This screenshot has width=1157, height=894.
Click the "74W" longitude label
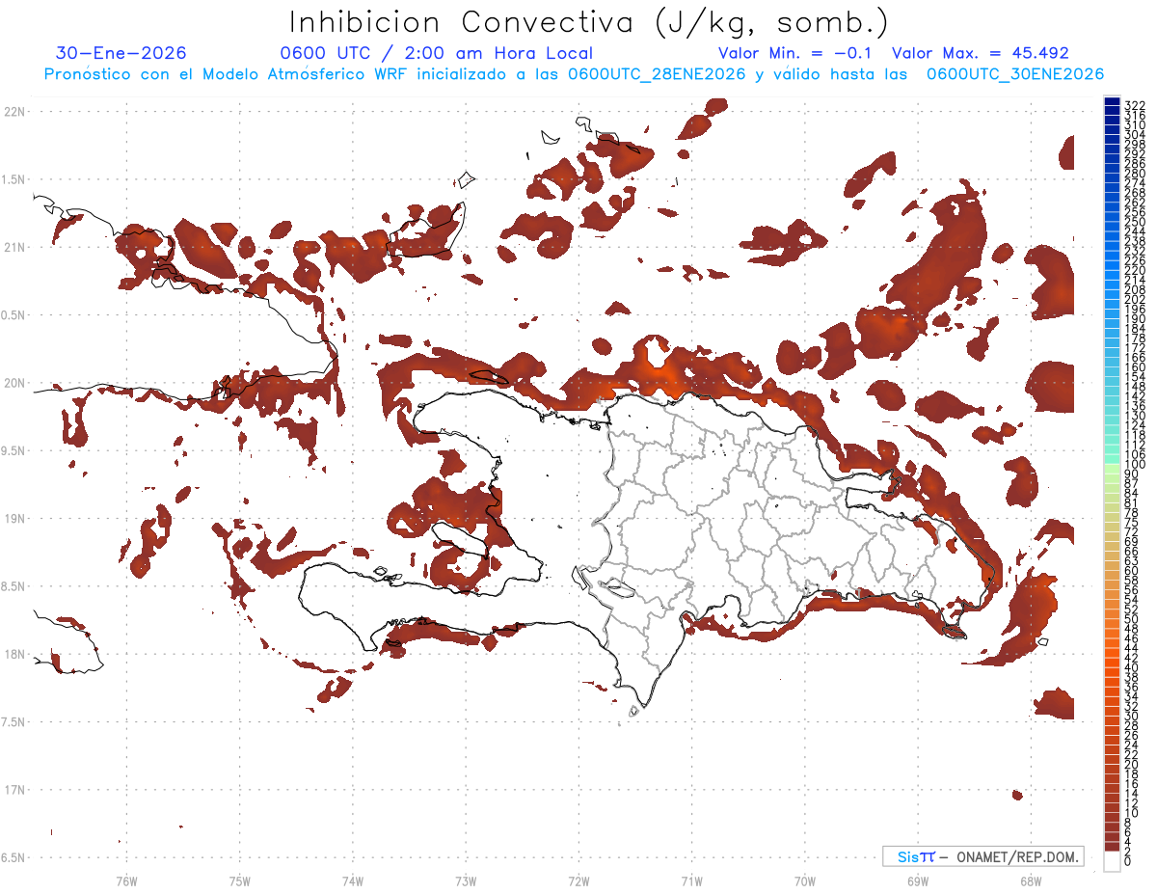pos(352,880)
